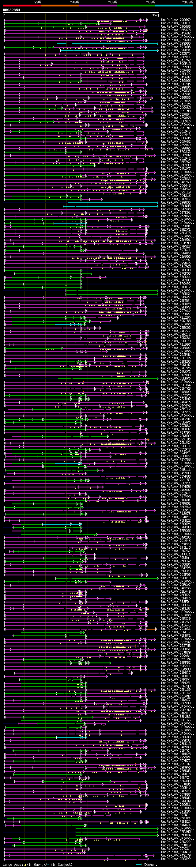
Task: Click the query ID BB932354
Action: point(11,10)
